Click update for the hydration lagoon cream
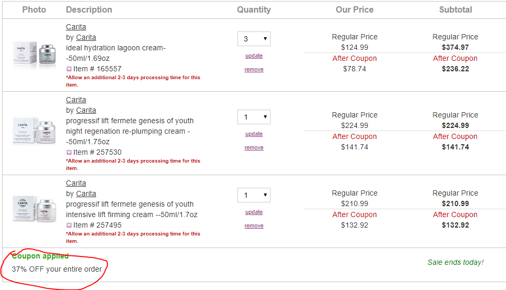The width and height of the screenshot is (506, 290). tap(254, 56)
